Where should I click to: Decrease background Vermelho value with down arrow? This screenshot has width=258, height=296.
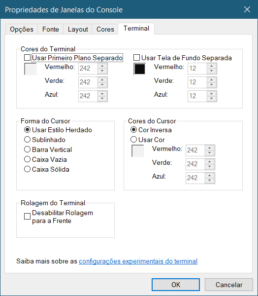pos(211,71)
